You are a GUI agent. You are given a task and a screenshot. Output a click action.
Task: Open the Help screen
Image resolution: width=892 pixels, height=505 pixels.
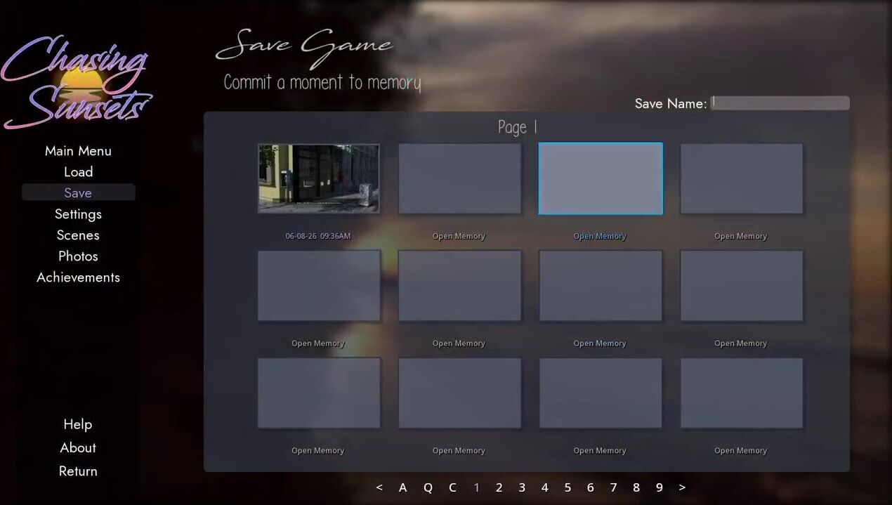[78, 424]
